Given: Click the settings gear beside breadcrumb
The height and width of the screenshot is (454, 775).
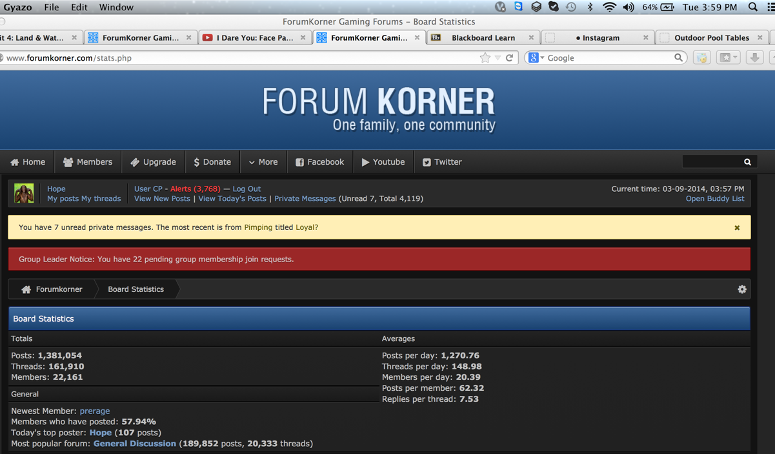Looking at the screenshot, I should (742, 289).
